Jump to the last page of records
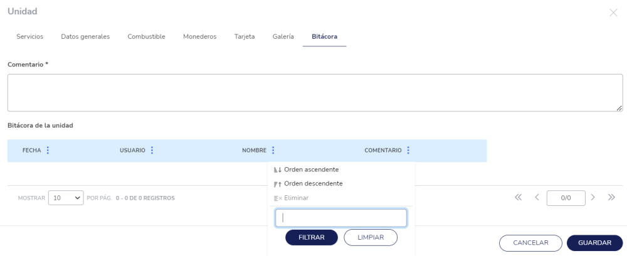This screenshot has height=256, width=627. tap(611, 198)
